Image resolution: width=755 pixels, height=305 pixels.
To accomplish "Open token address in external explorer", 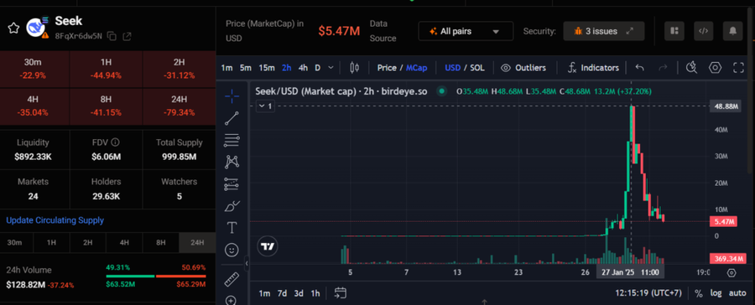I will coord(128,36).
